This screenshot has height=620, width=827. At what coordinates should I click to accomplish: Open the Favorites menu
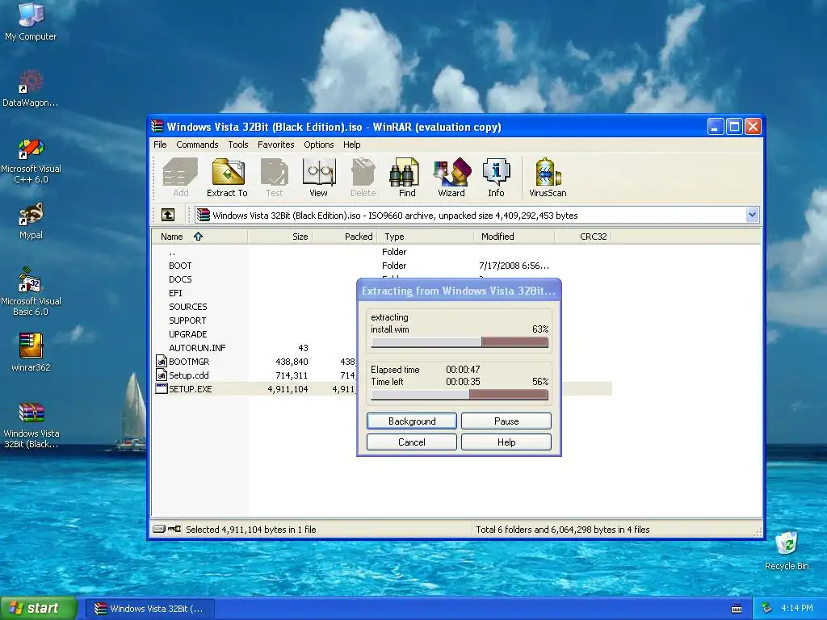[x=276, y=145]
